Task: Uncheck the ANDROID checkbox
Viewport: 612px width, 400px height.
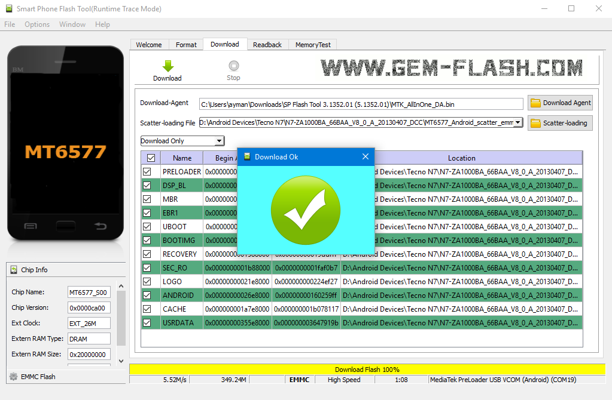Action: click(x=147, y=296)
